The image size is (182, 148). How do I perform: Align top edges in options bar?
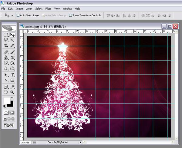point(108,15)
